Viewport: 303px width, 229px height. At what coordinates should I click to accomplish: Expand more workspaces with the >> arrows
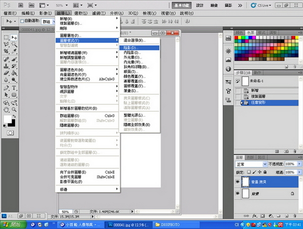point(240,6)
